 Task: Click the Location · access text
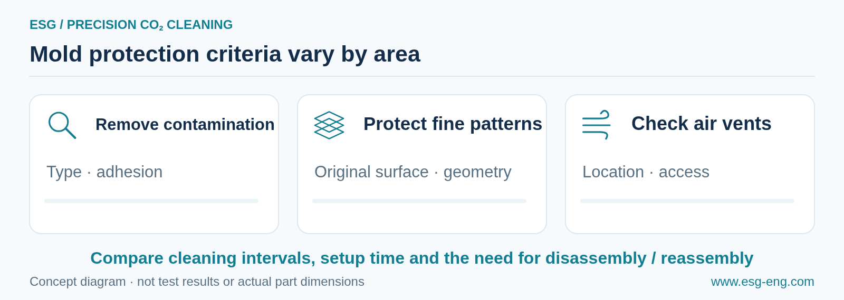pos(646,172)
